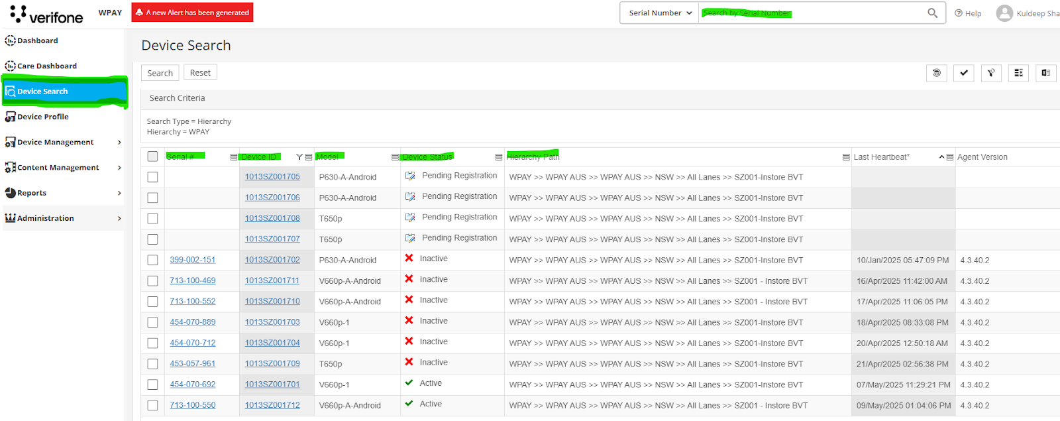This screenshot has width=1060, height=421.
Task: Check the row for device 1013SZ001705
Action: pyautogui.click(x=152, y=177)
